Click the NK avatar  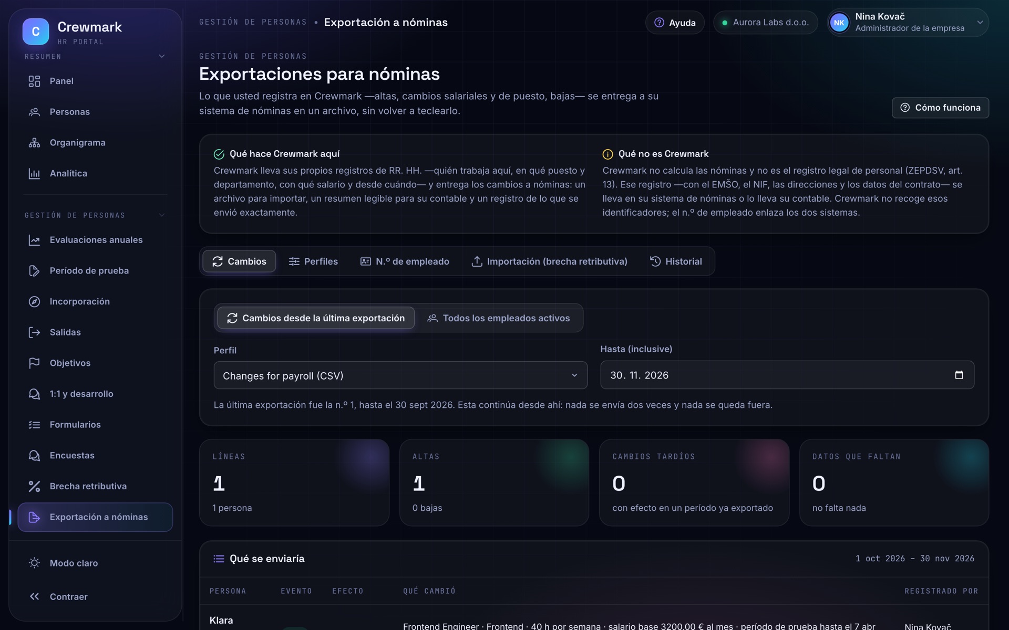[839, 23]
